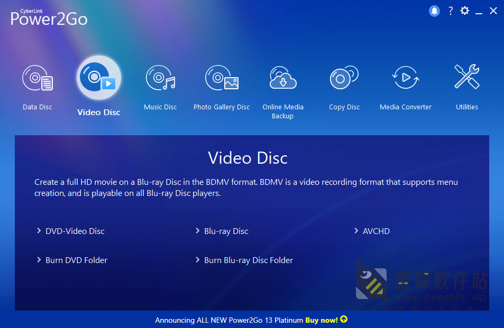Click the Power2Go 13 Platinum announcement text
The image size is (504, 328).
229,320
